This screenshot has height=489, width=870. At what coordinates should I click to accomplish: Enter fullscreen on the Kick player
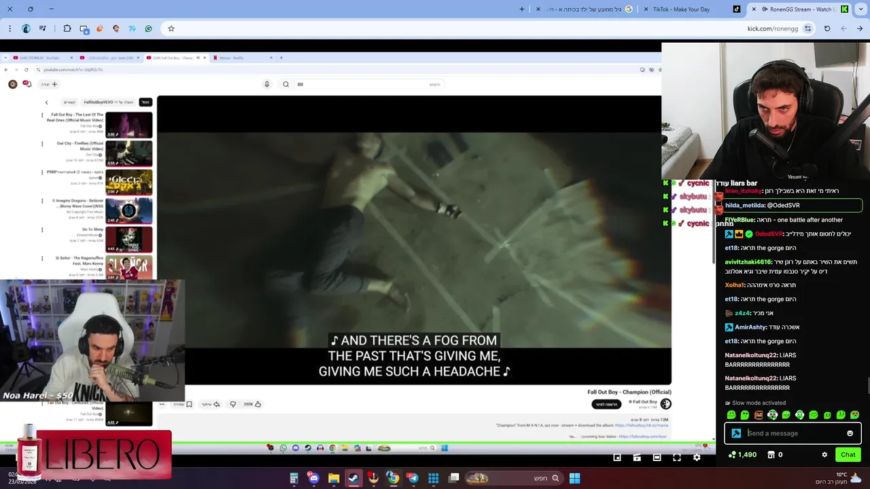677,458
